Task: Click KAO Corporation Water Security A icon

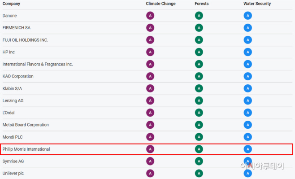Action: [x=248, y=76]
